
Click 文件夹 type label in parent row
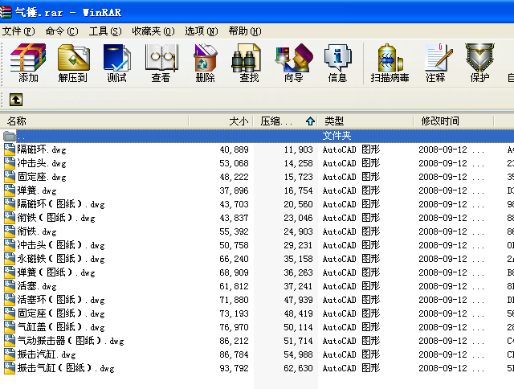[337, 136]
